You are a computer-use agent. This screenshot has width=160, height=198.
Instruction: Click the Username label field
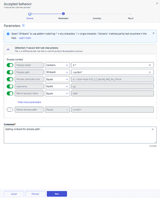(29, 86)
